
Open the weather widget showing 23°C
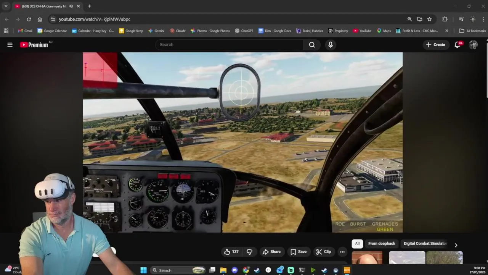tap(12, 270)
